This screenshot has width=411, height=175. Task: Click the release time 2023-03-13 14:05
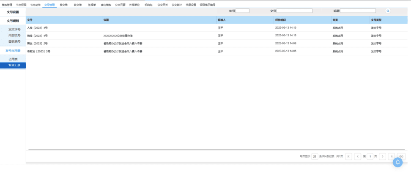point(285,51)
